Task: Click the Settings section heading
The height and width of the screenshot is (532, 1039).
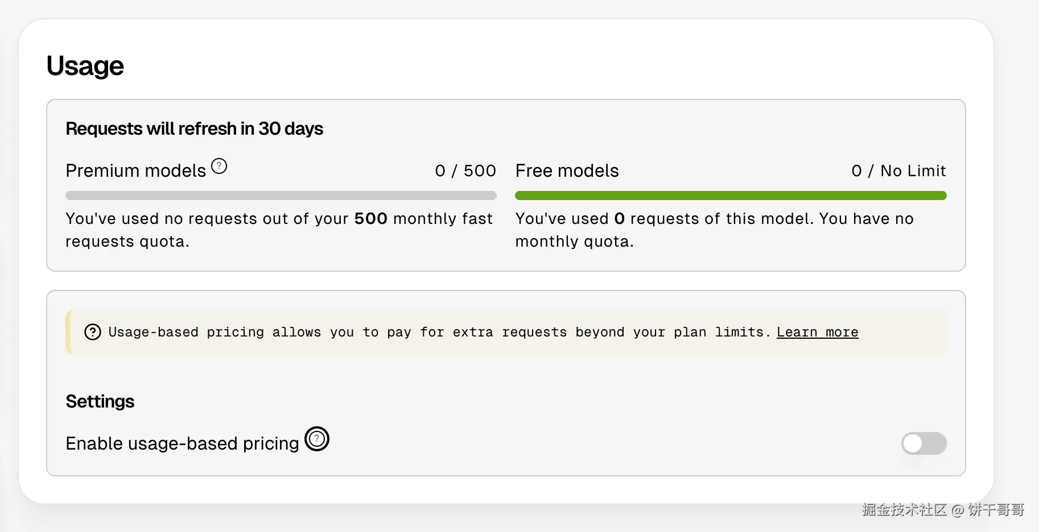Action: click(x=100, y=401)
